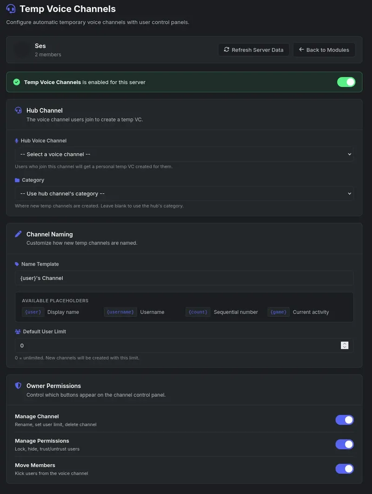Disable the Move Members permission
The height and width of the screenshot is (494, 372).
[x=345, y=468]
